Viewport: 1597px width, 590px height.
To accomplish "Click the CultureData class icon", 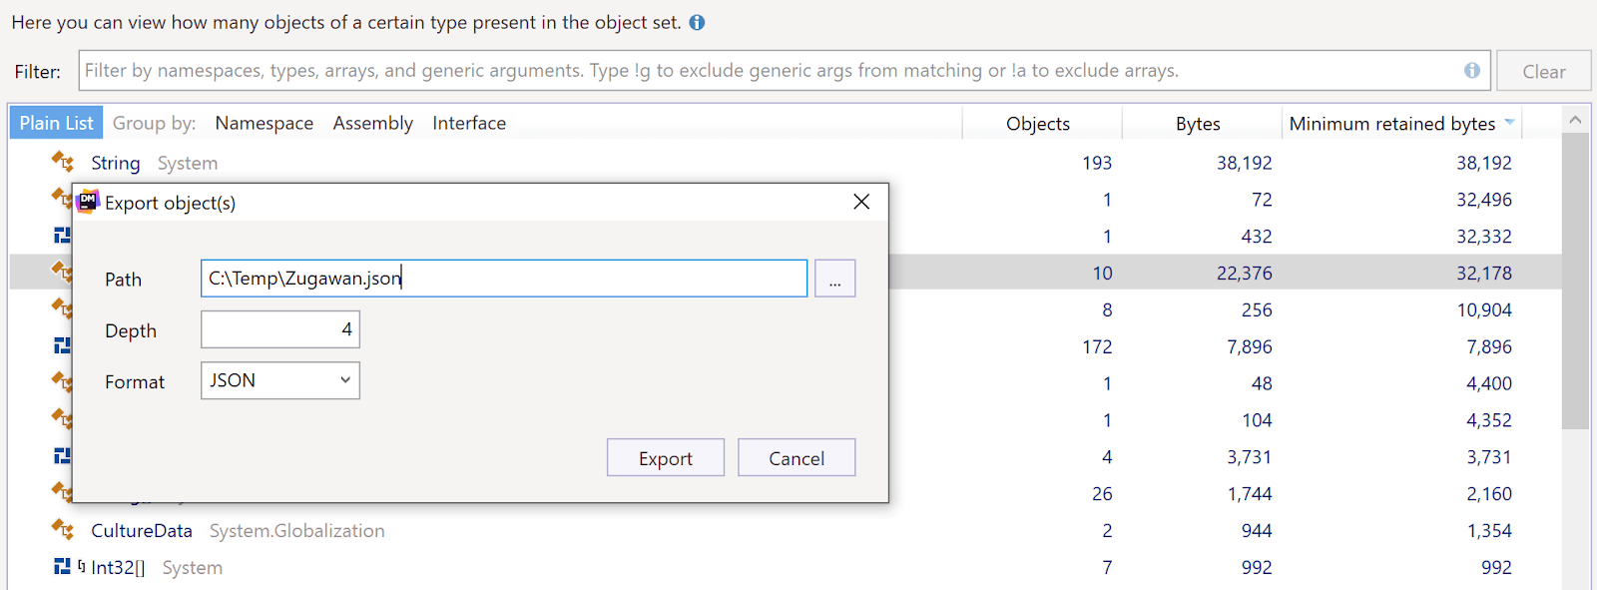I will [63, 529].
